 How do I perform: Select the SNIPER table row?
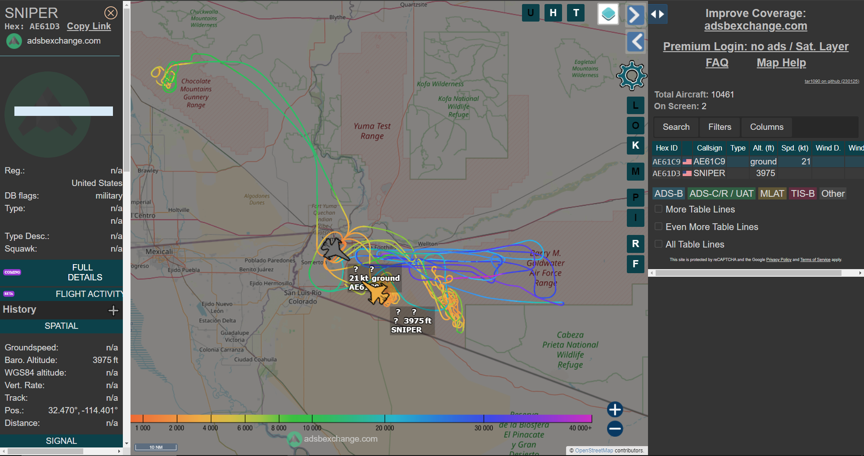(x=758, y=173)
